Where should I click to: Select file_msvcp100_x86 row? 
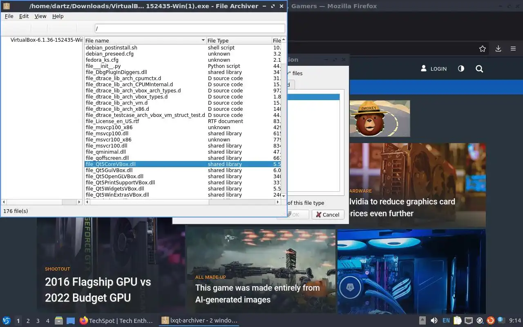tap(183, 128)
